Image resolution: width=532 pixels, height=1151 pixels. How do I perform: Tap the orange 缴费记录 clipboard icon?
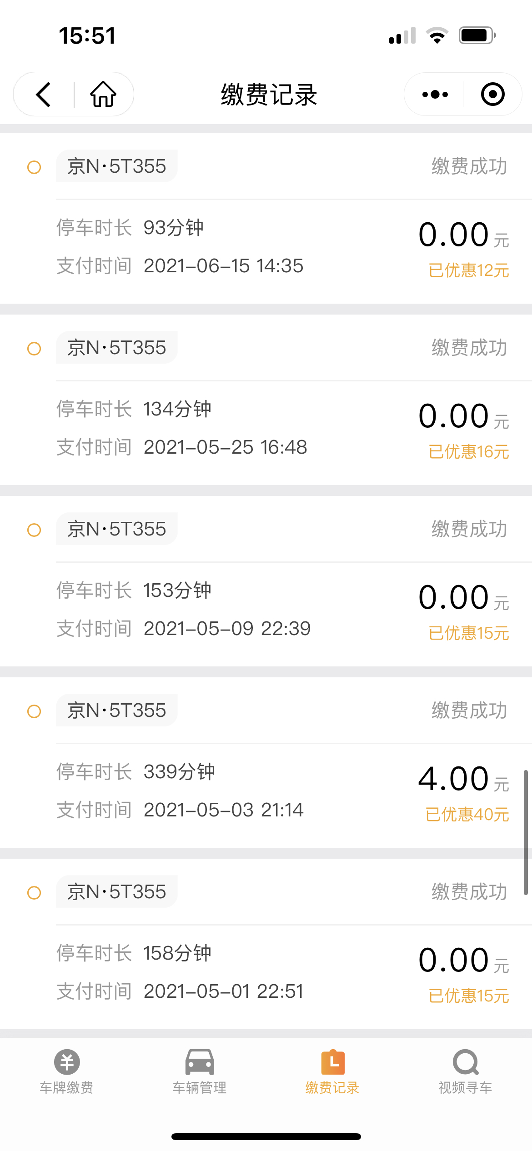tap(332, 1062)
